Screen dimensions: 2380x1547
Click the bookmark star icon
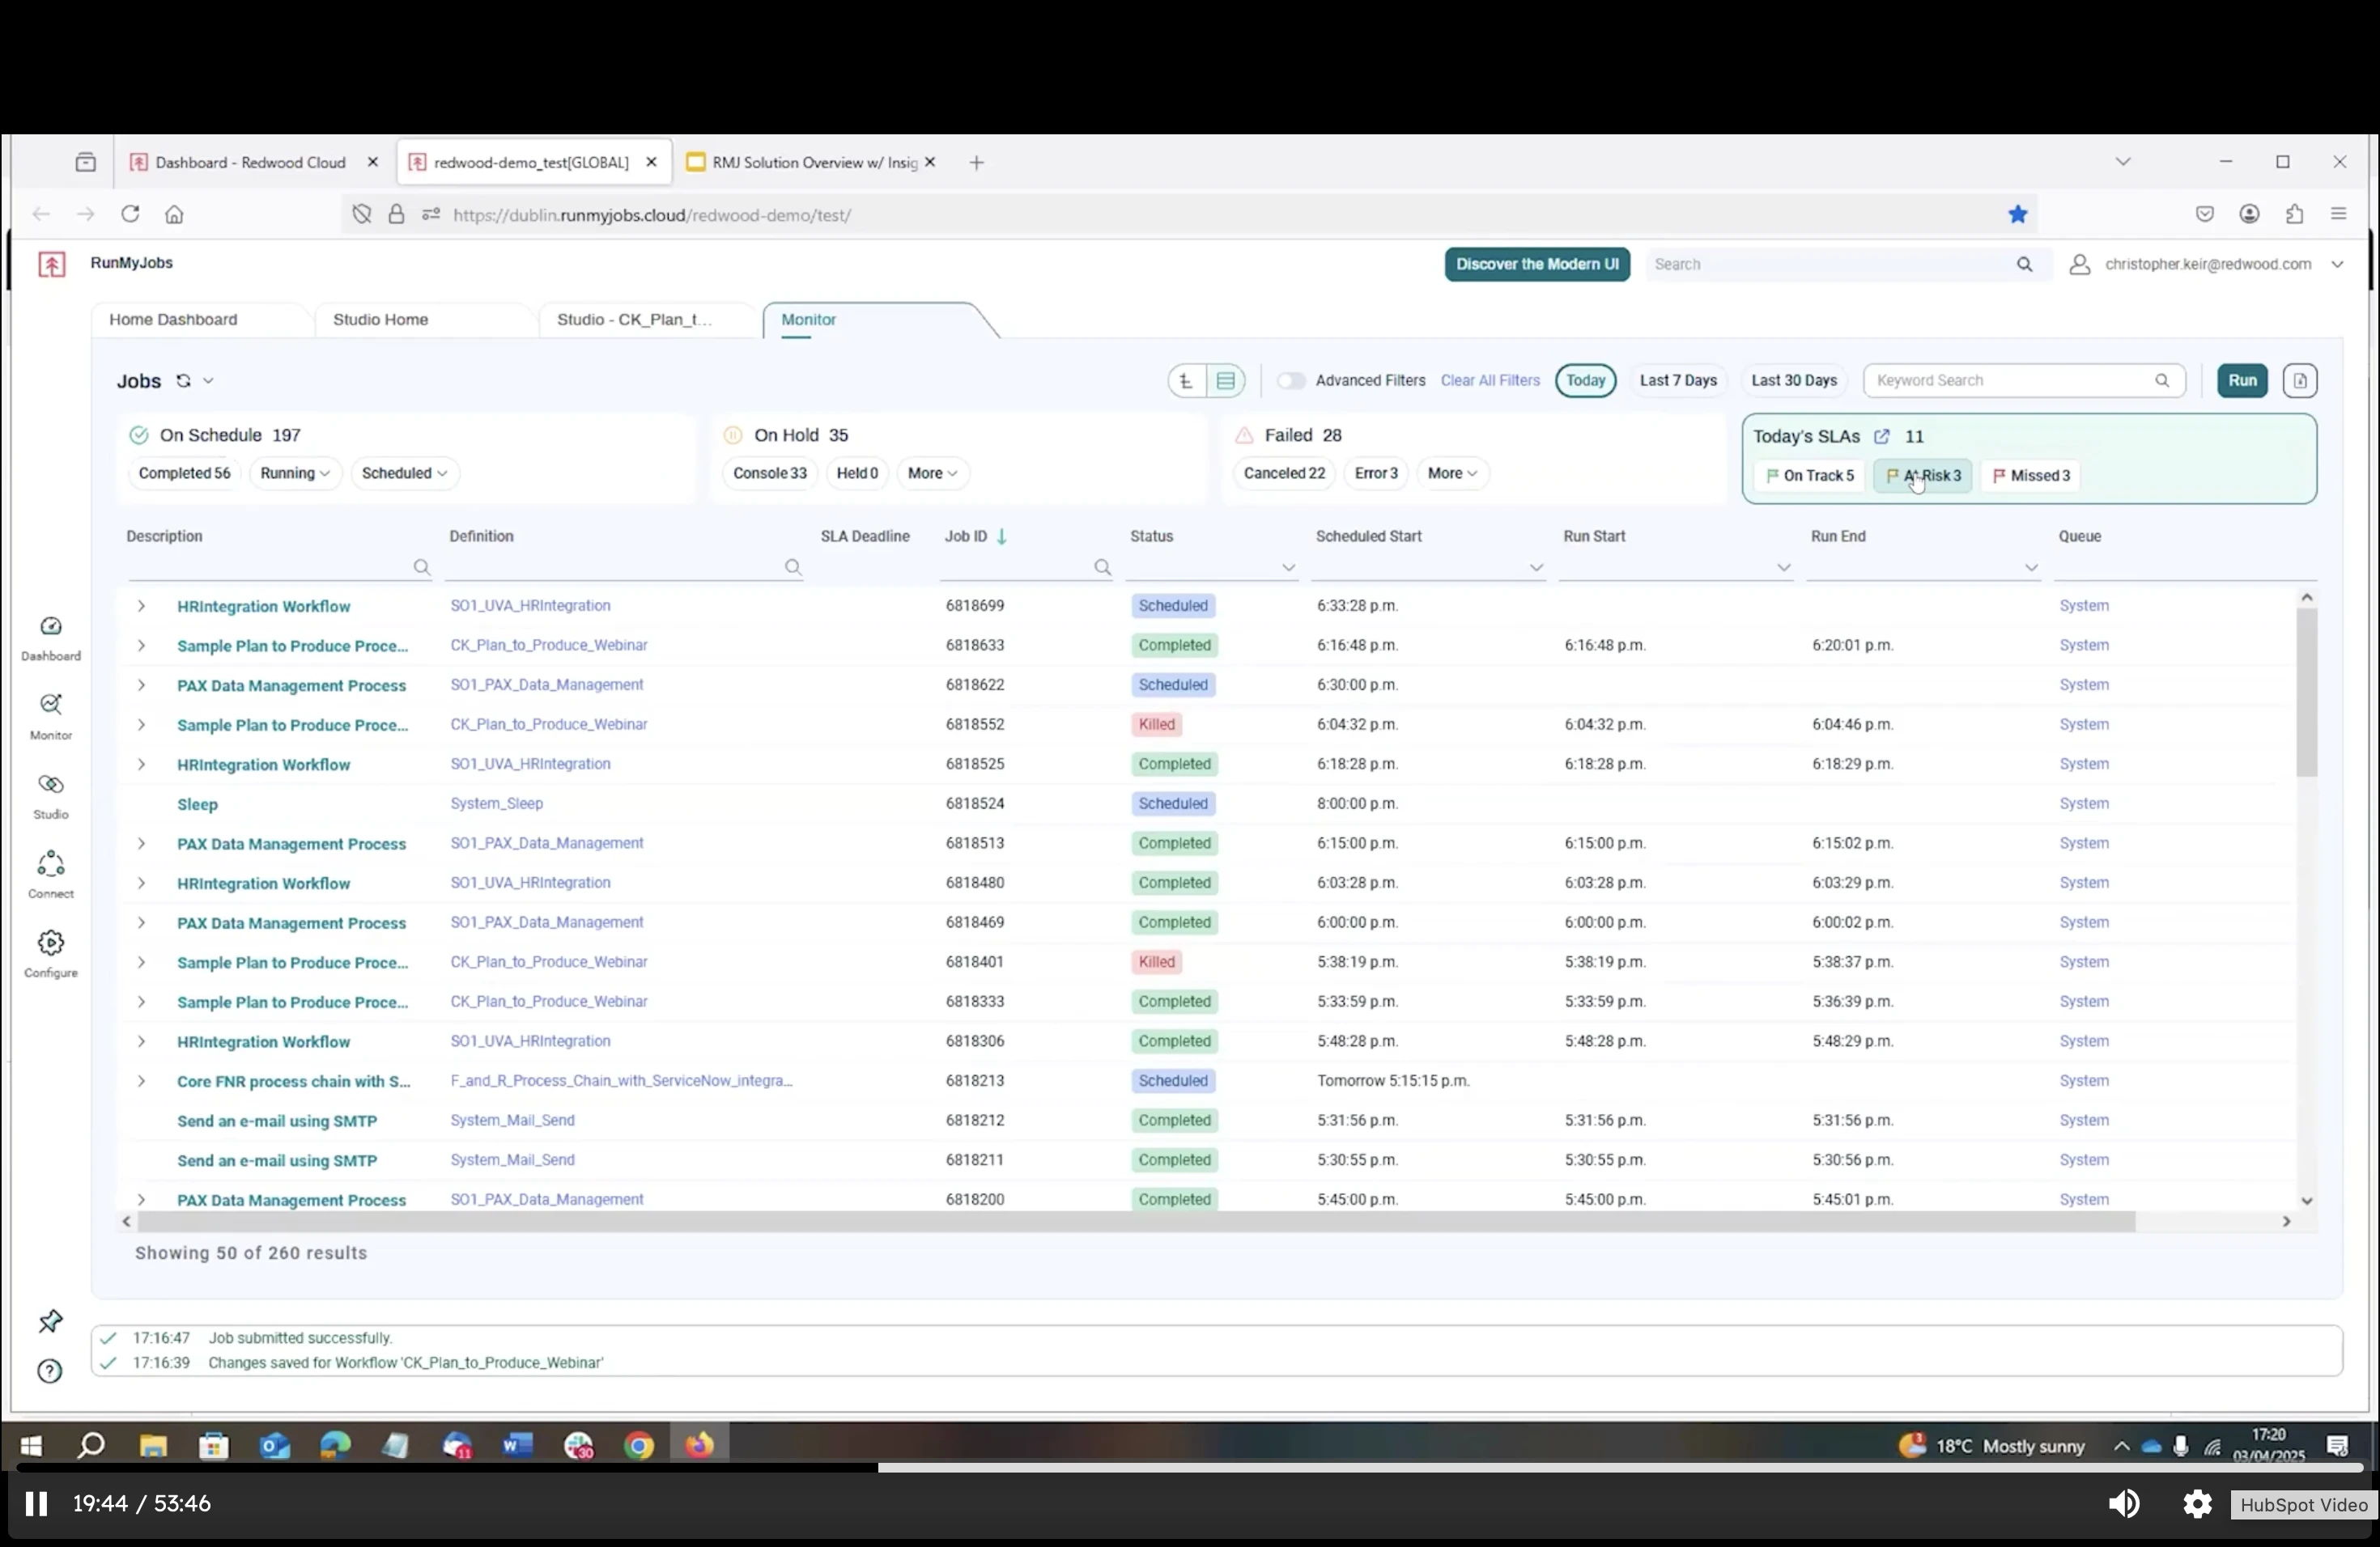2018,214
